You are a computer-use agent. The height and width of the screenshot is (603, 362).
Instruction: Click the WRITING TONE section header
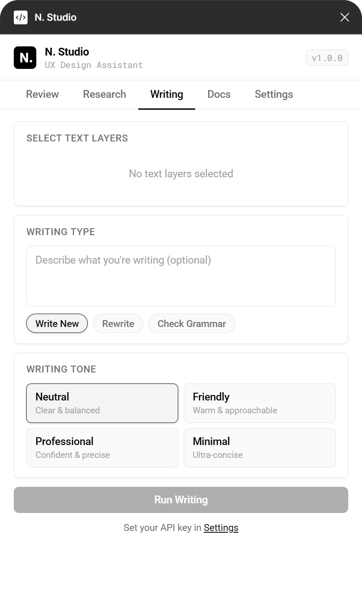pos(61,369)
